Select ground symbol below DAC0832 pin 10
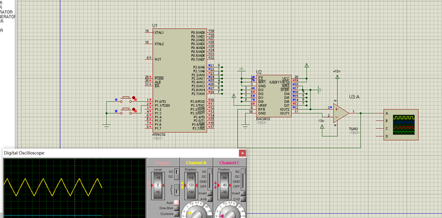Image resolution: width=442 pixels, height=218 pixels. [x=245, y=126]
